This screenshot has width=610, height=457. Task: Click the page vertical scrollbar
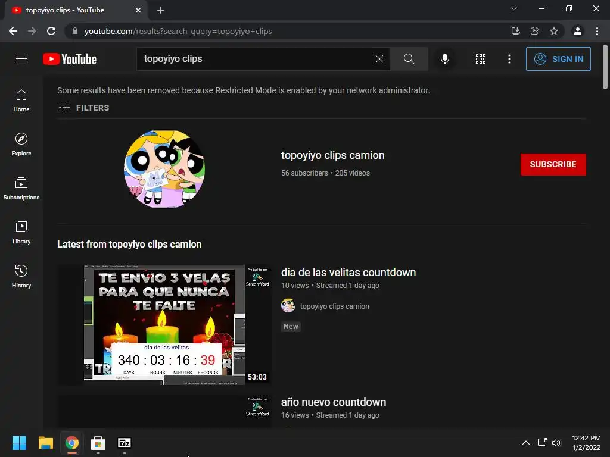605,67
